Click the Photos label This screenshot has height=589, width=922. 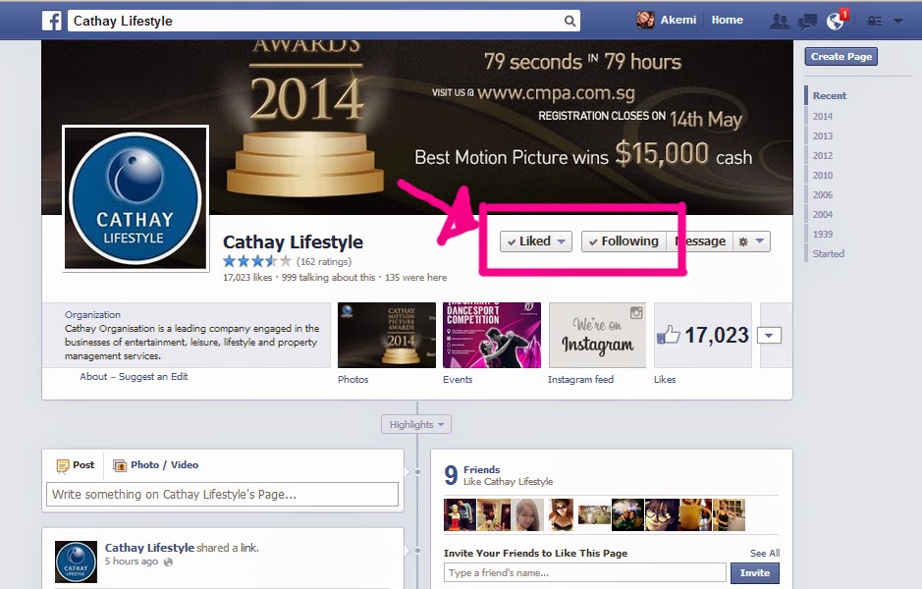(353, 380)
